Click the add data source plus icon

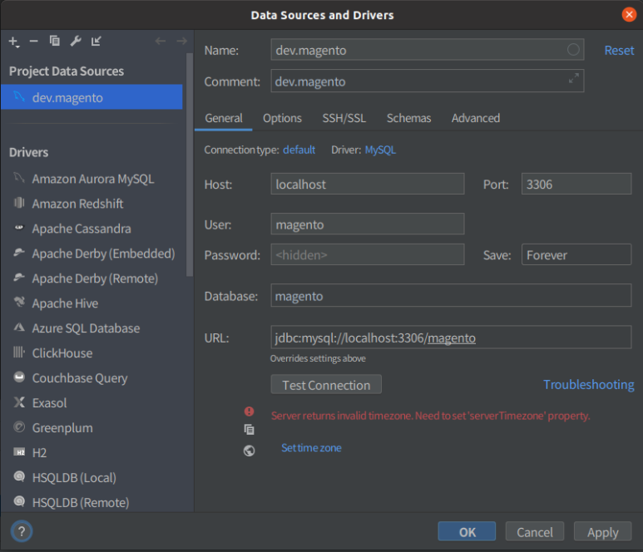pyautogui.click(x=13, y=42)
